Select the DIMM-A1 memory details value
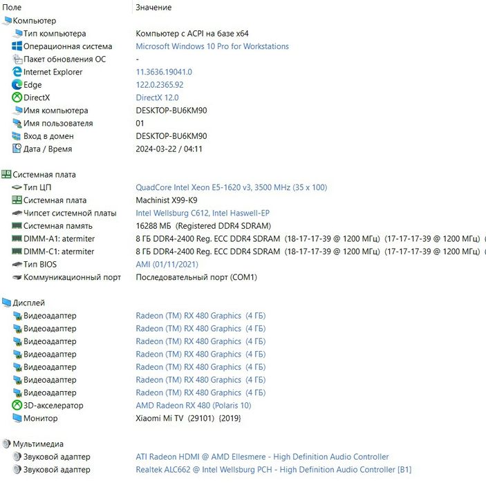This screenshot has height=483, width=486. pyautogui.click(x=311, y=238)
